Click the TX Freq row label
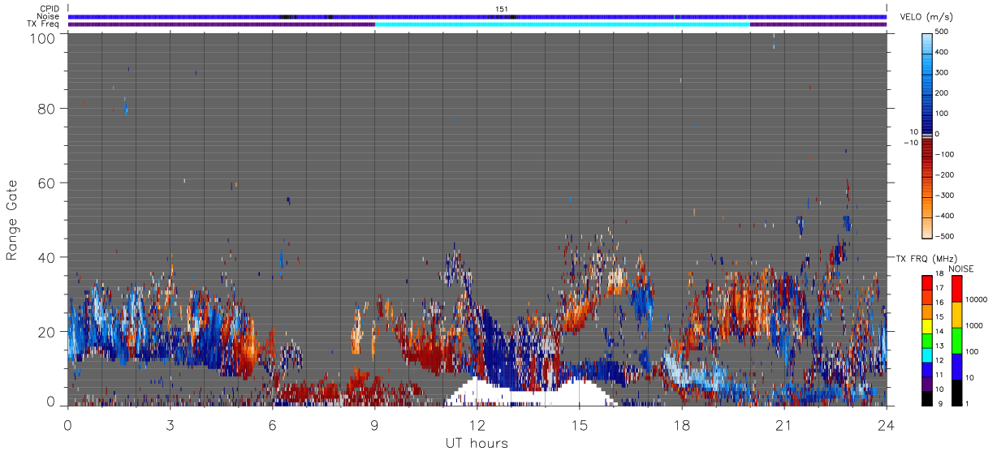 pos(44,24)
